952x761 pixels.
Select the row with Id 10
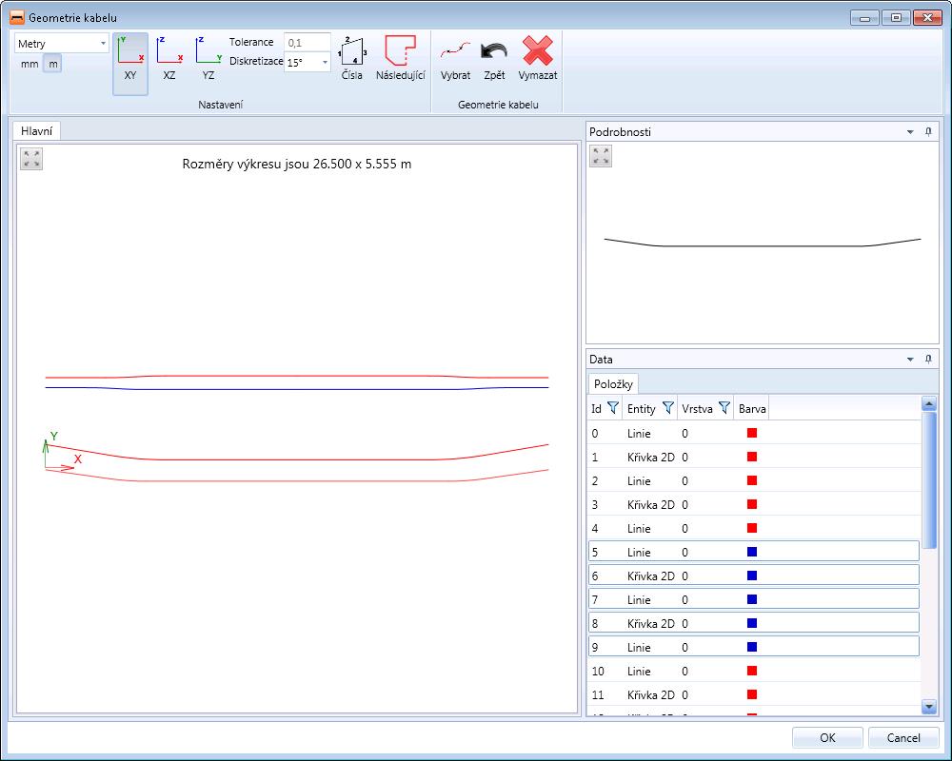[x=753, y=671]
